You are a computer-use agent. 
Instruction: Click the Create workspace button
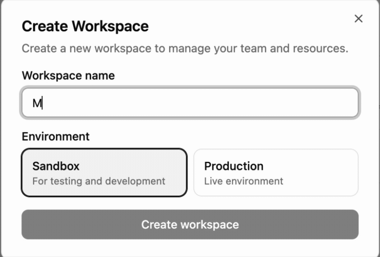190,224
